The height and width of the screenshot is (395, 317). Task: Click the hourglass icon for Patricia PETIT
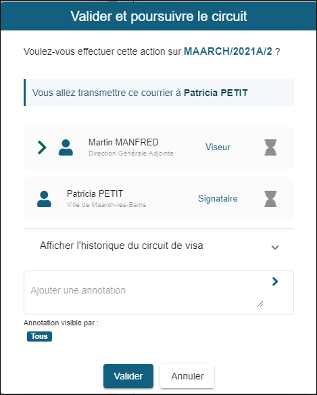270,199
